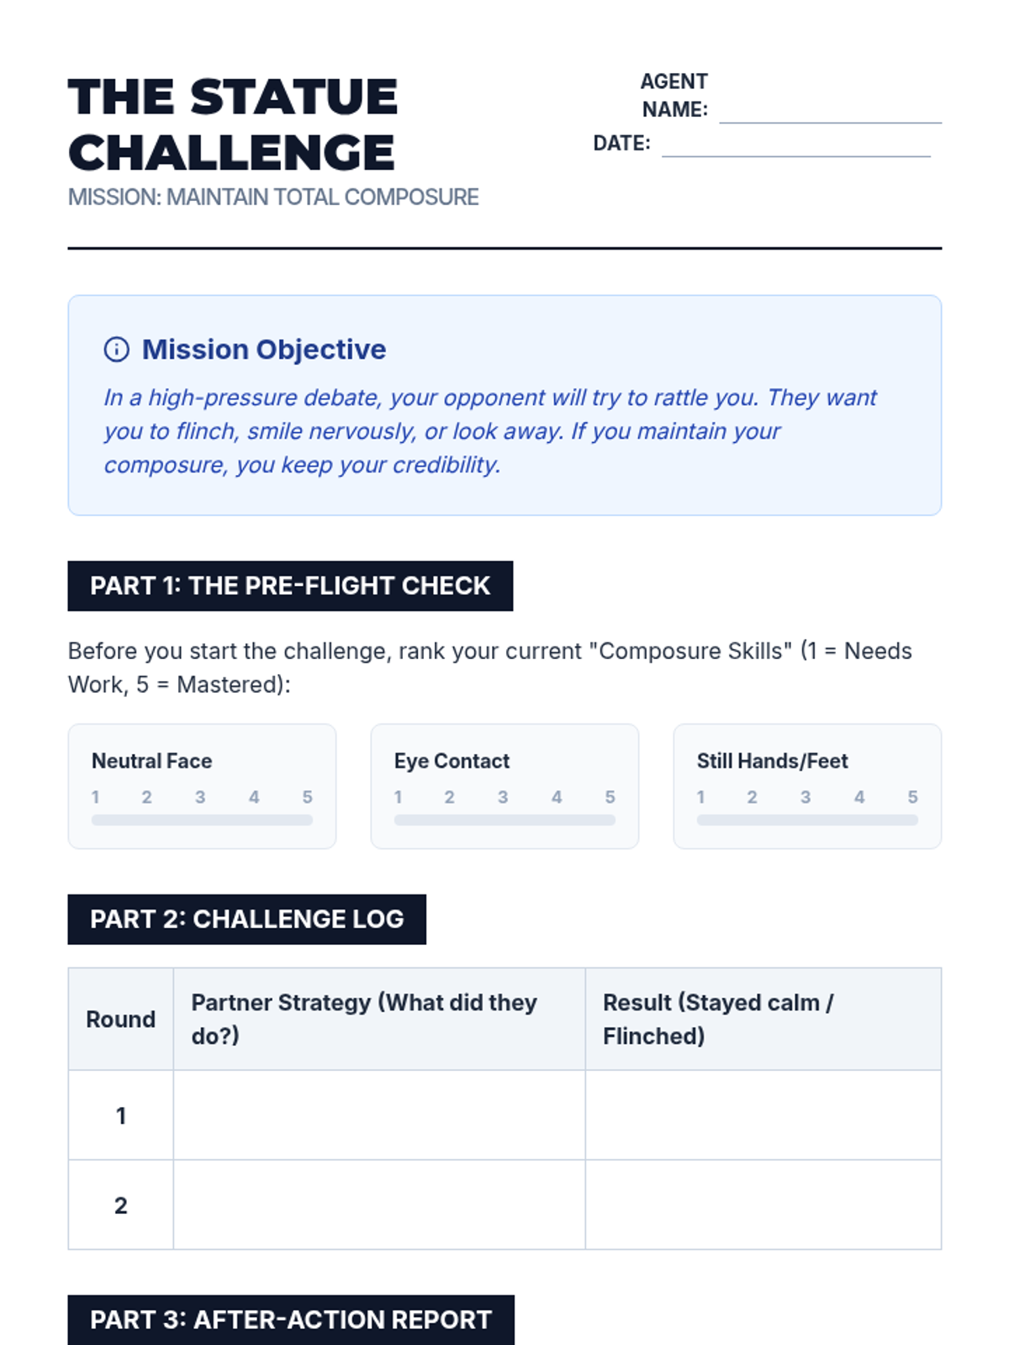Click Round 1 Partner Strategy cell
This screenshot has height=1345, width=1009.
(x=378, y=1115)
